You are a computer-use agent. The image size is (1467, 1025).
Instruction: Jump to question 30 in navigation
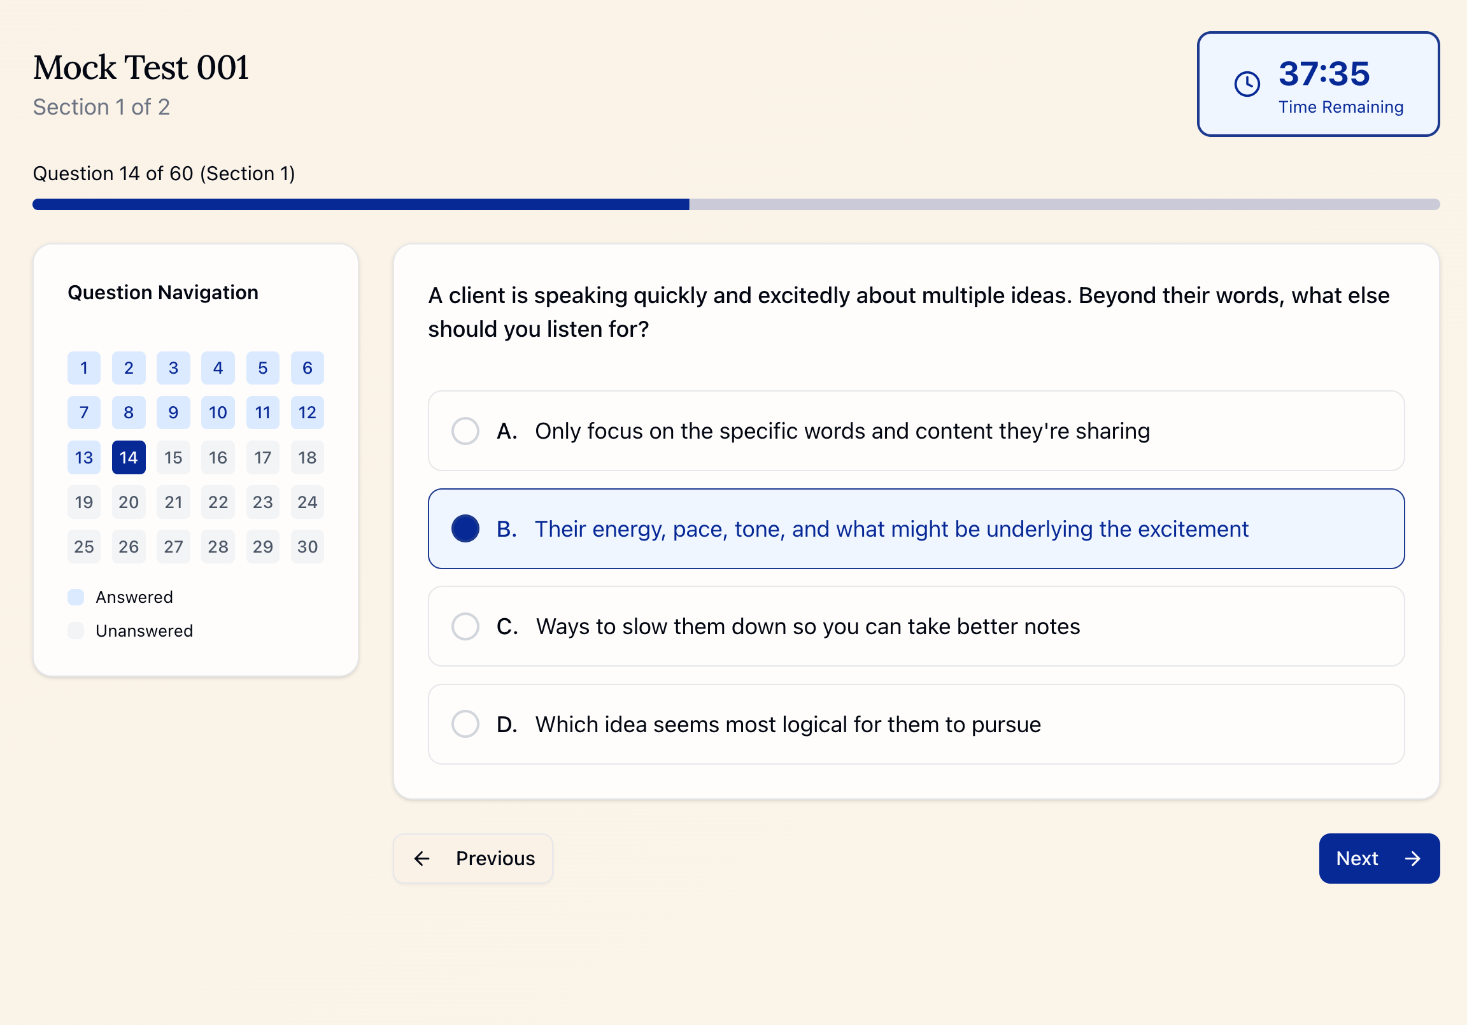[x=308, y=546]
